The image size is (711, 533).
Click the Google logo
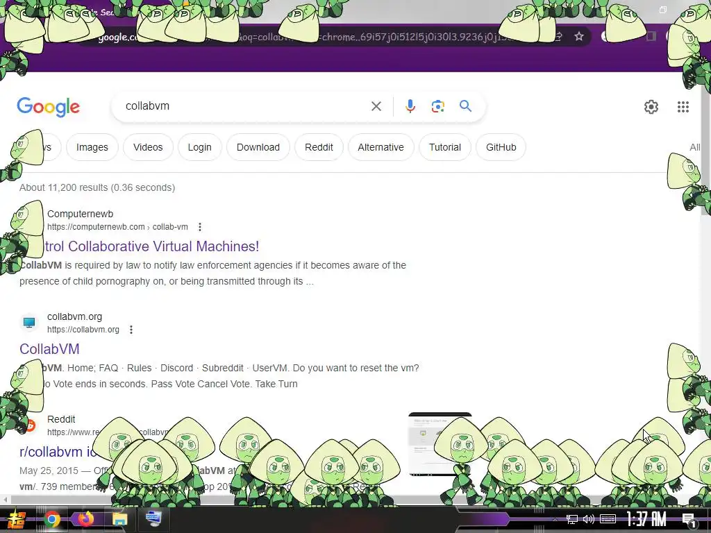(x=49, y=107)
